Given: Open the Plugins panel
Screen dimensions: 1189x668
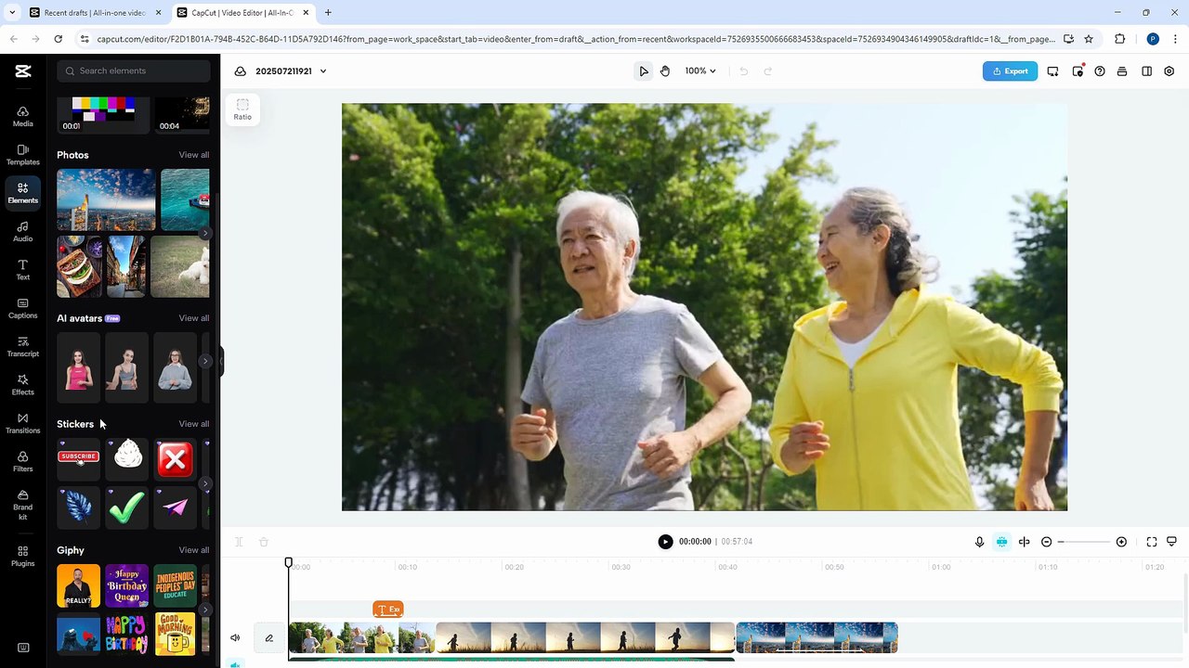Looking at the screenshot, I should [22, 556].
